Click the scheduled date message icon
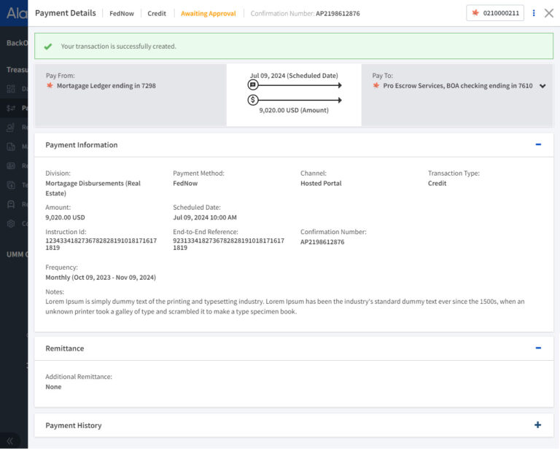The width and height of the screenshot is (560, 449). [x=253, y=85]
